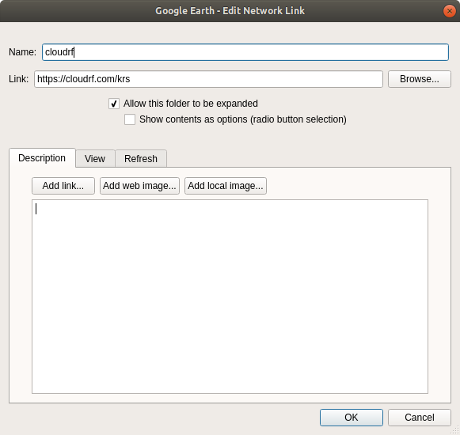Open the Refresh tab
The image size is (460, 435).
pos(141,159)
